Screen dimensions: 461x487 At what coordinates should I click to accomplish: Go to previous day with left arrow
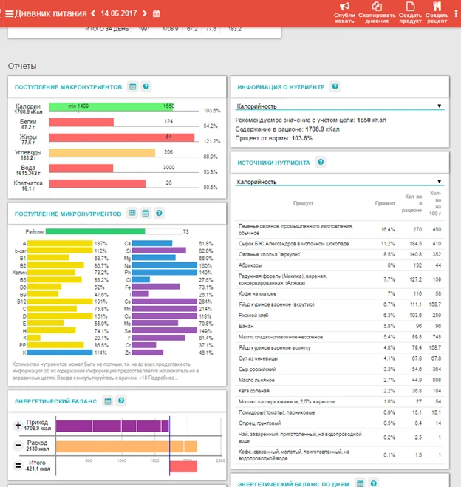tap(93, 13)
